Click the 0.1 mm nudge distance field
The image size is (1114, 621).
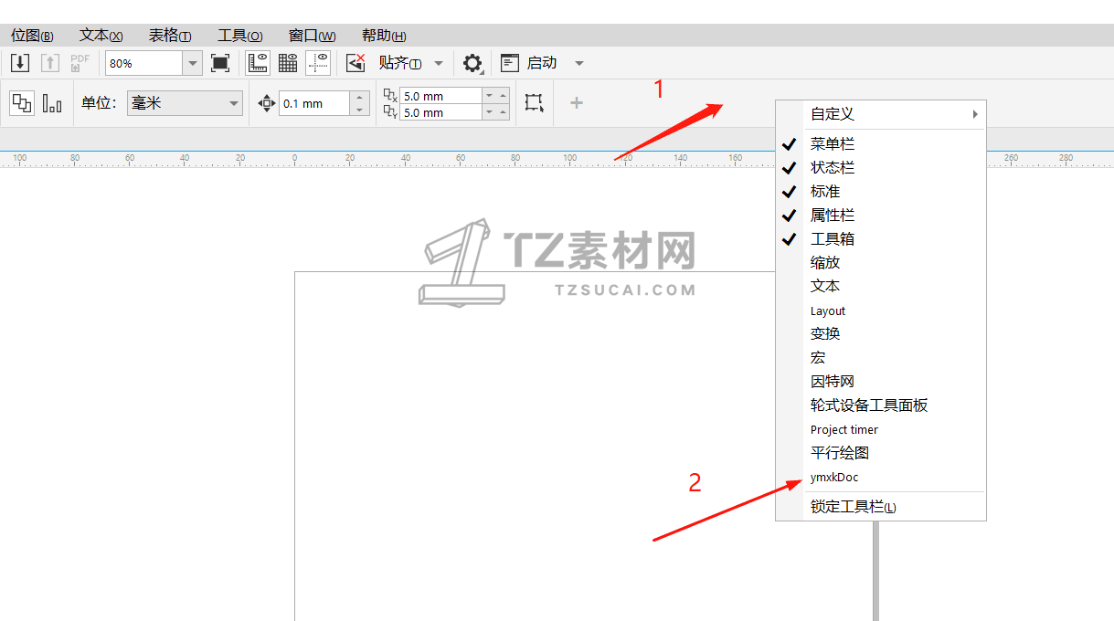(x=314, y=103)
